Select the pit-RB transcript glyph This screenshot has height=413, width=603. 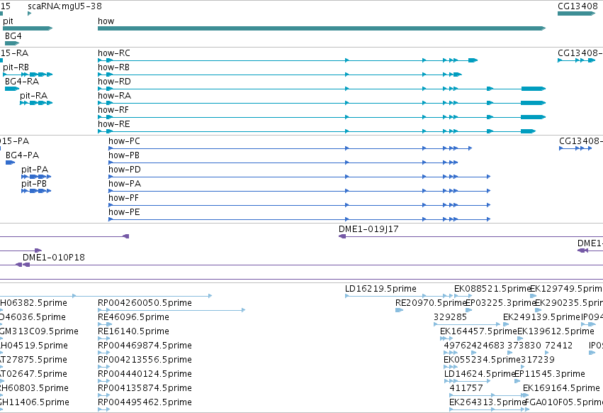(x=28, y=75)
